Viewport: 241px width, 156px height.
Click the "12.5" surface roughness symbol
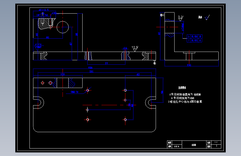[135, 49]
